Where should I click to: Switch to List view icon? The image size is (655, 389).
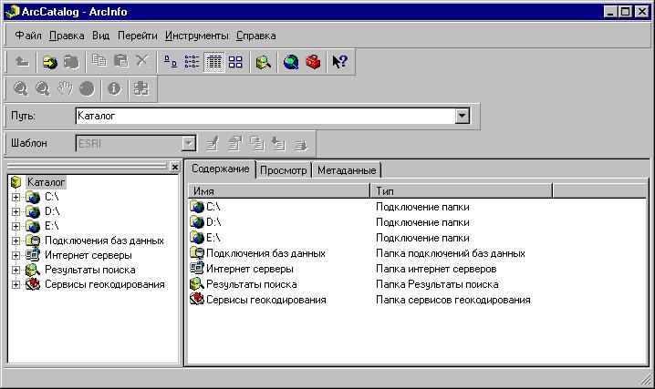192,62
